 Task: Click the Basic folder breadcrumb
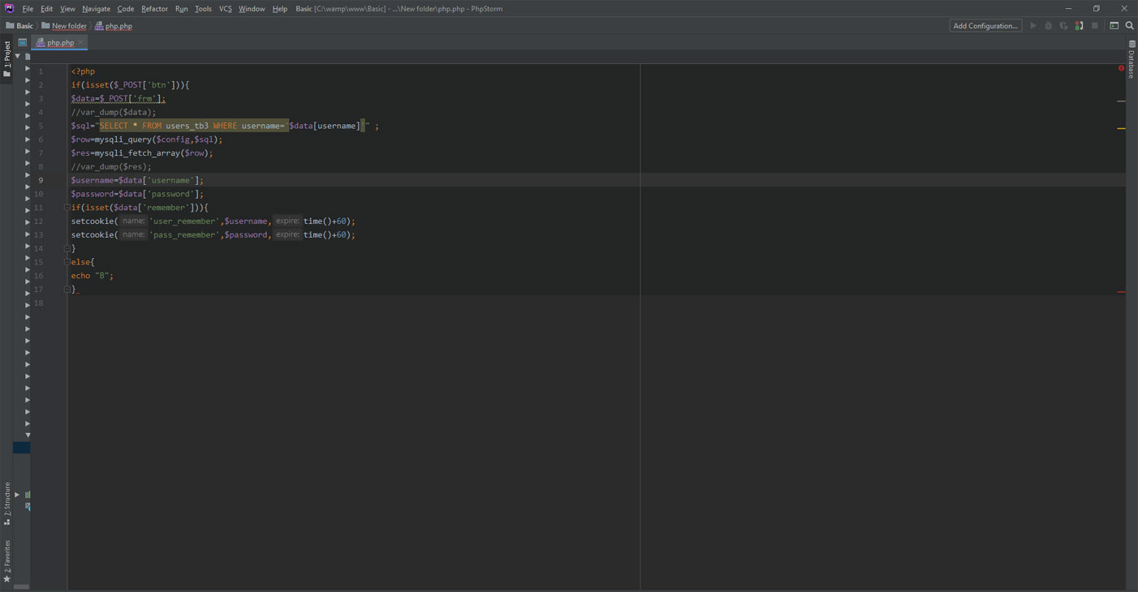[x=19, y=26]
